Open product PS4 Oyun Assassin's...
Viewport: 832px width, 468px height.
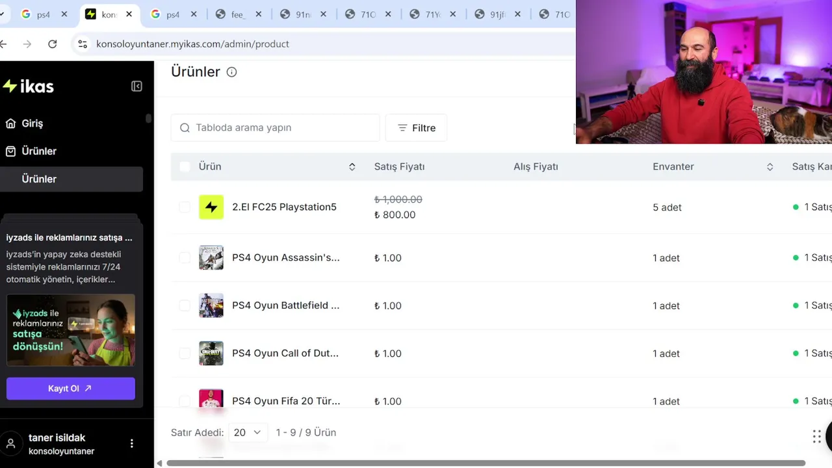pyautogui.click(x=285, y=258)
